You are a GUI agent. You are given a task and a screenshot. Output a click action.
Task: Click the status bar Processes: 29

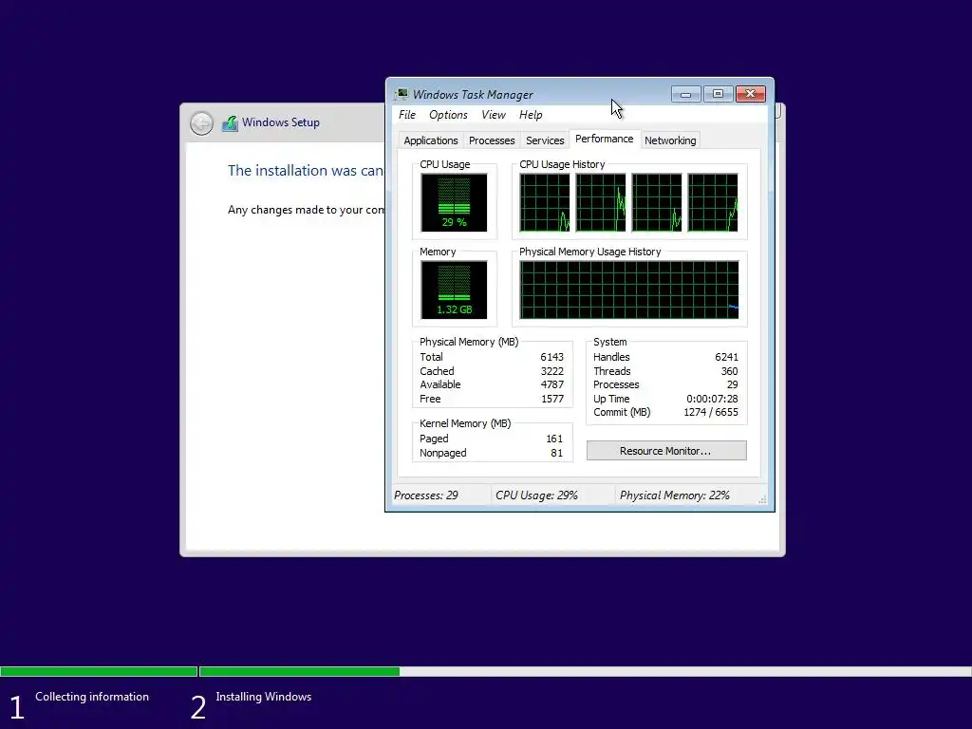[x=426, y=495]
